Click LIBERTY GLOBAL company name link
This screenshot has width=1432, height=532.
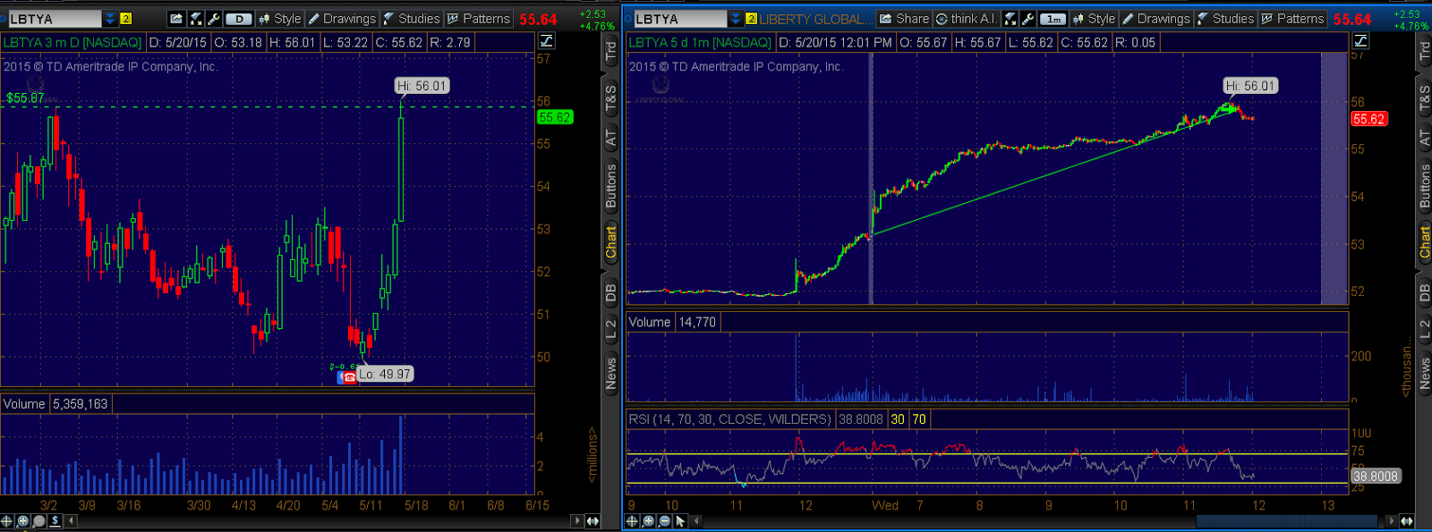click(815, 19)
